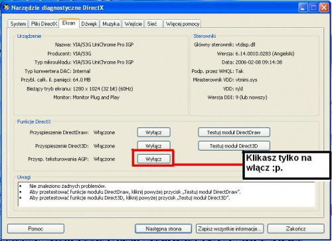Click the Funkcje DirectX group label
Viewport: 332px width, 241px height.
tap(34, 121)
